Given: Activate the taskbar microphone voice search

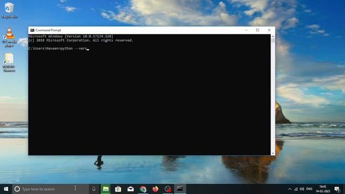Looking at the screenshot, I should pyautogui.click(x=94, y=189).
